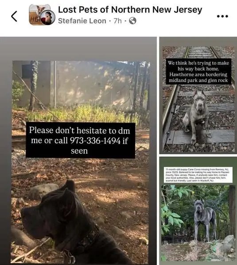Viewport: 237px width, 265px height.
Task: Open the post's three-dot options menu
Action: coord(222,16)
